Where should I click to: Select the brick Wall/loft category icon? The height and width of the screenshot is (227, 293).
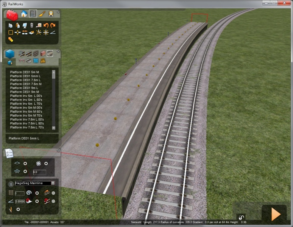[43, 54]
